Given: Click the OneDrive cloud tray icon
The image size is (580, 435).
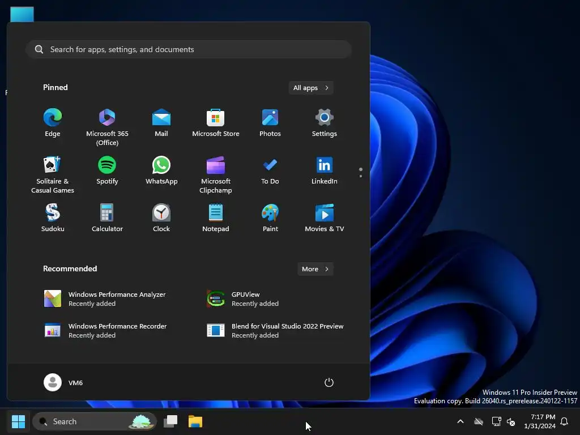Looking at the screenshot, I should pyautogui.click(x=479, y=421).
